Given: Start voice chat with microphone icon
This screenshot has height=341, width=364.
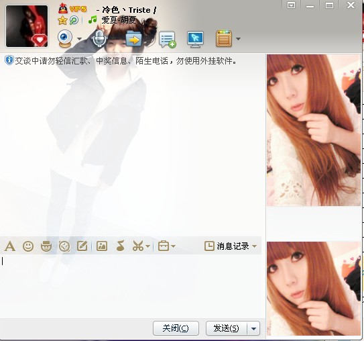Looking at the screenshot, I should pos(99,38).
